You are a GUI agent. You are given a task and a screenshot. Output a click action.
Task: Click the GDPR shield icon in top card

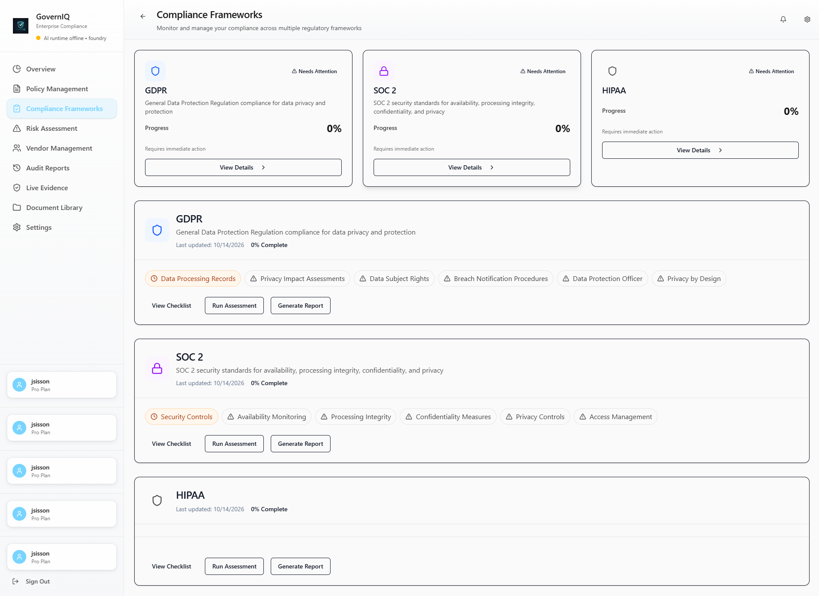click(x=155, y=71)
